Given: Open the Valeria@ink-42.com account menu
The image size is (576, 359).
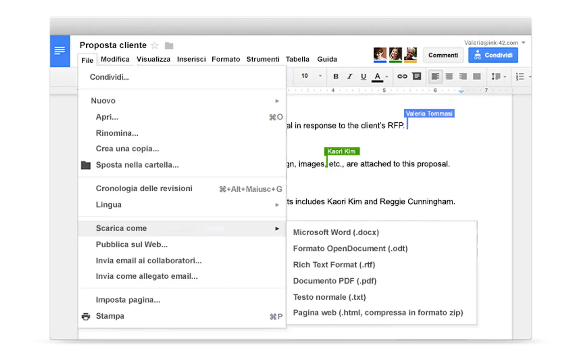Looking at the screenshot, I should point(495,42).
